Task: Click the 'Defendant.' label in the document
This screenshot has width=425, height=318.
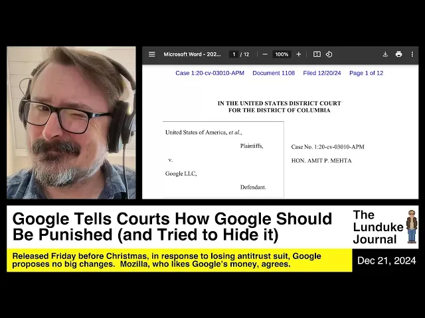Action: pos(253,187)
